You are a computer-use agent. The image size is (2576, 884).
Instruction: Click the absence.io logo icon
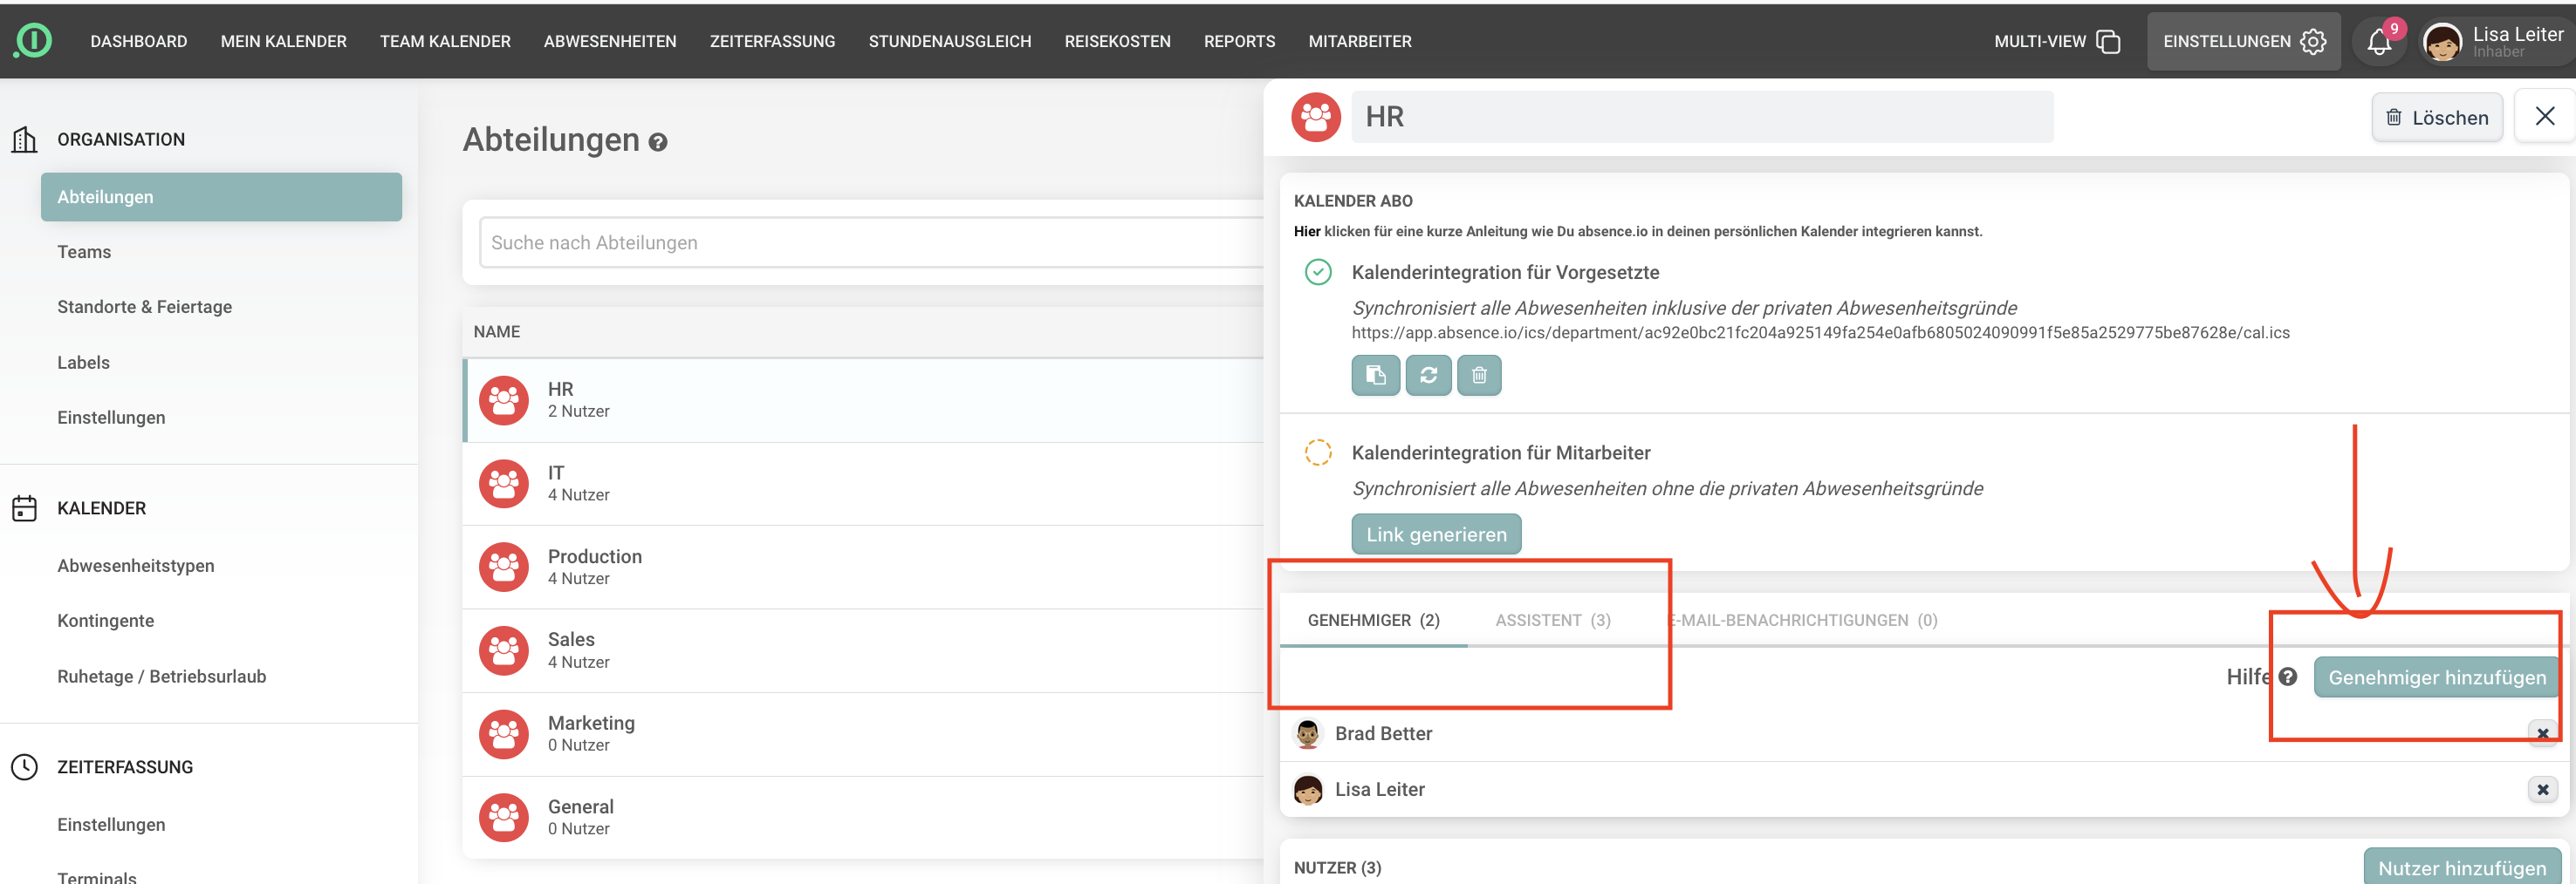pyautogui.click(x=32, y=41)
